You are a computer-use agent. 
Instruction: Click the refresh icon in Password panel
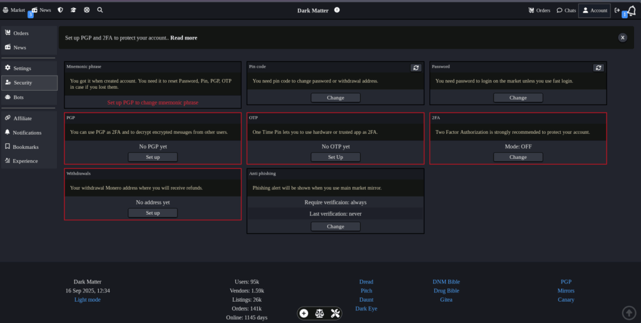click(x=598, y=68)
